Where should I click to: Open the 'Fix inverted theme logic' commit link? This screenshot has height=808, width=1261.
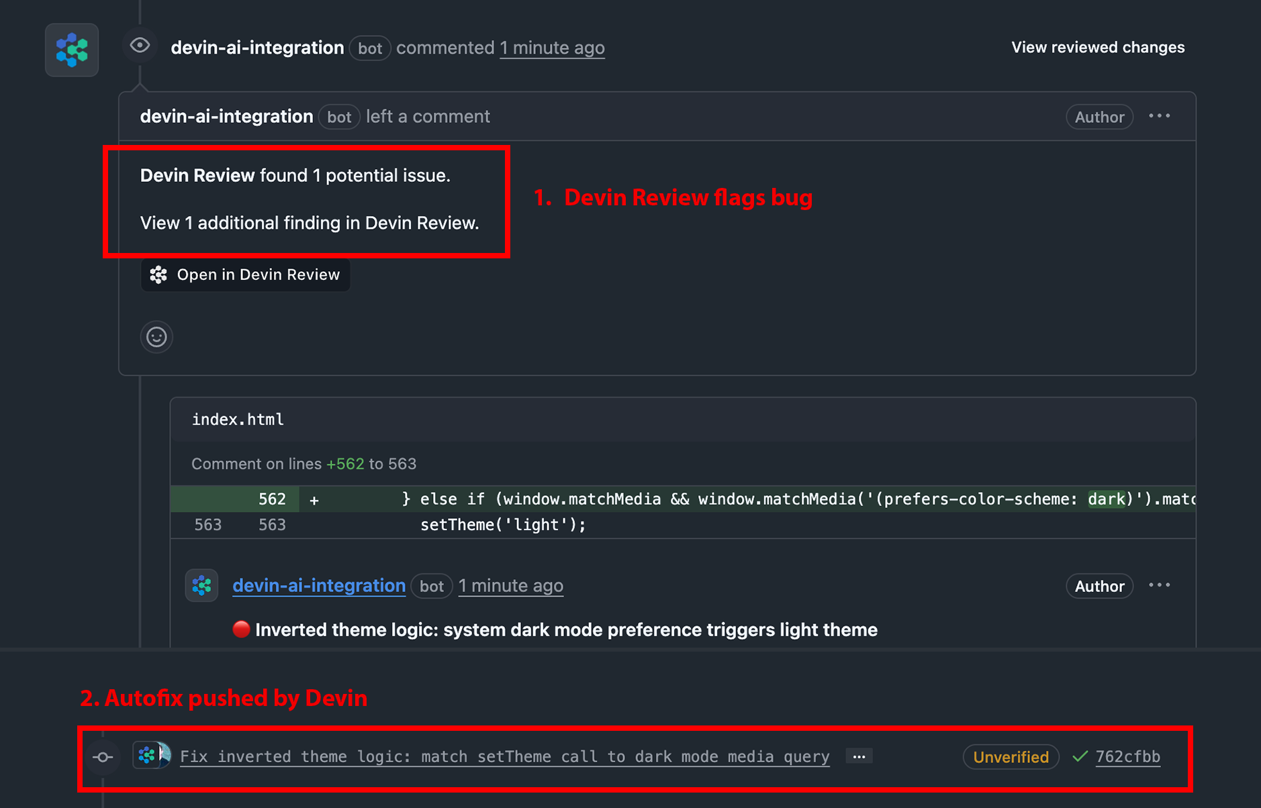(505, 756)
